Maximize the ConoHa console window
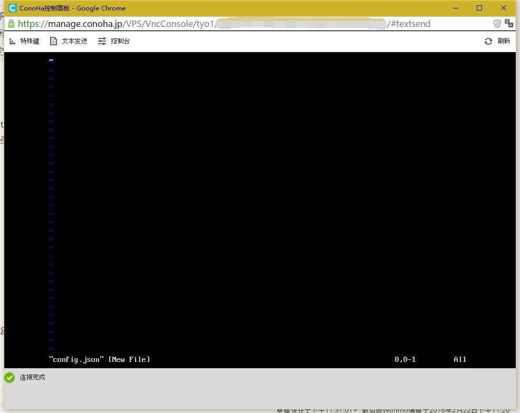The image size is (520, 413). [479, 8]
